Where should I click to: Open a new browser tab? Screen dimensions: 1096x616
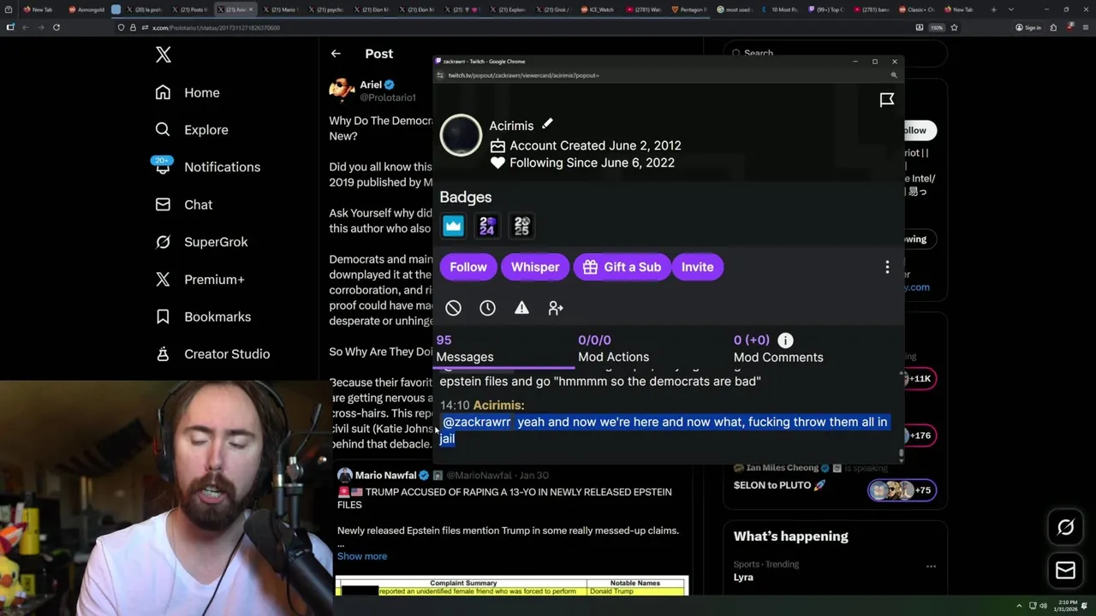993,9
